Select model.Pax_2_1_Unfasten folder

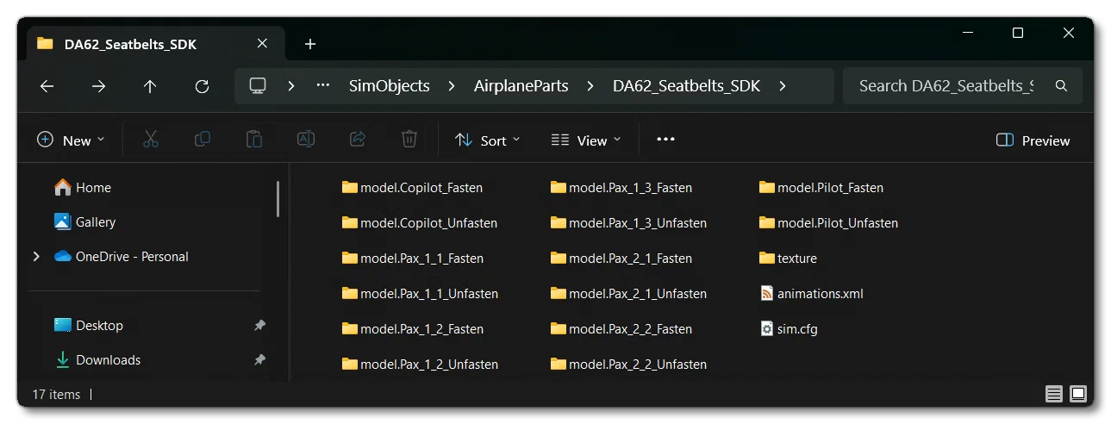628,294
